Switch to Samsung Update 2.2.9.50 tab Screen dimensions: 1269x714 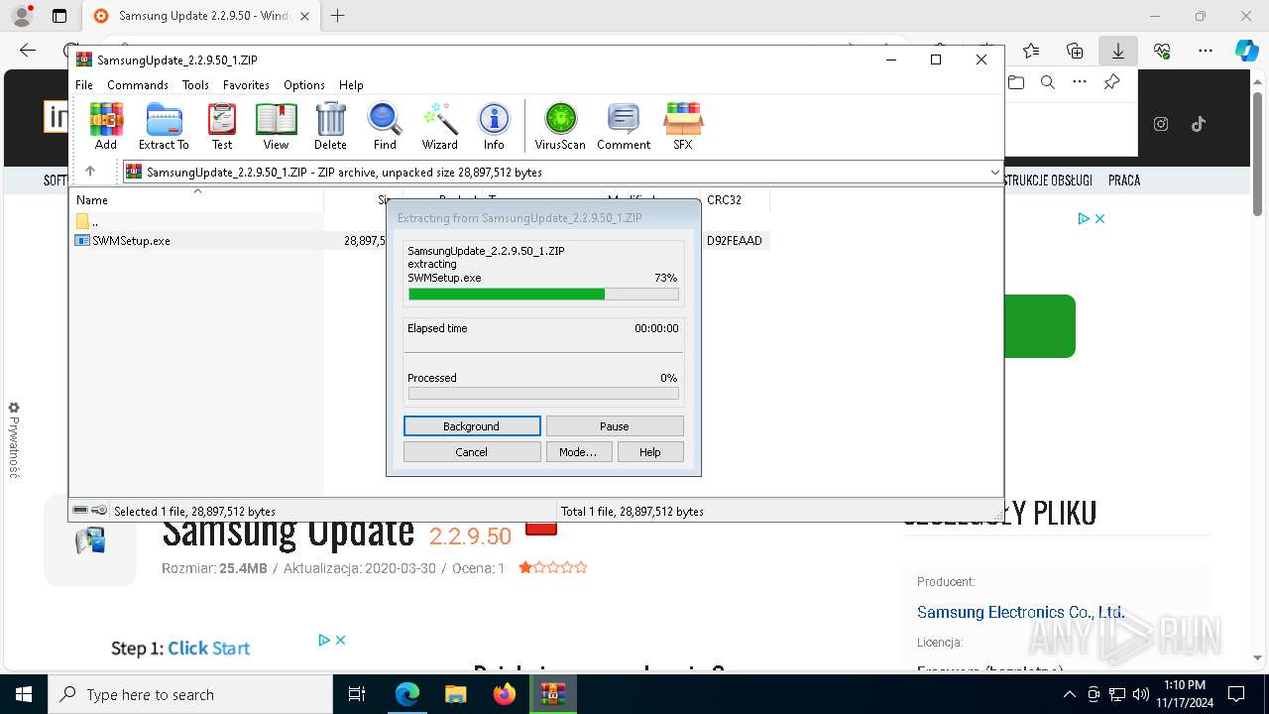tap(202, 16)
